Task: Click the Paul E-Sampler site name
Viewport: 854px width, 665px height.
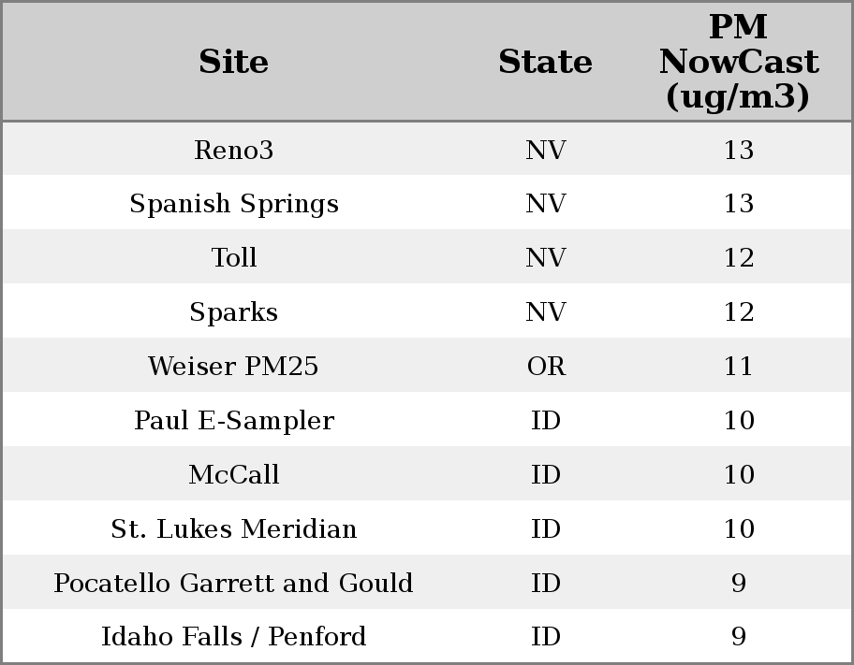Action: pos(234,421)
